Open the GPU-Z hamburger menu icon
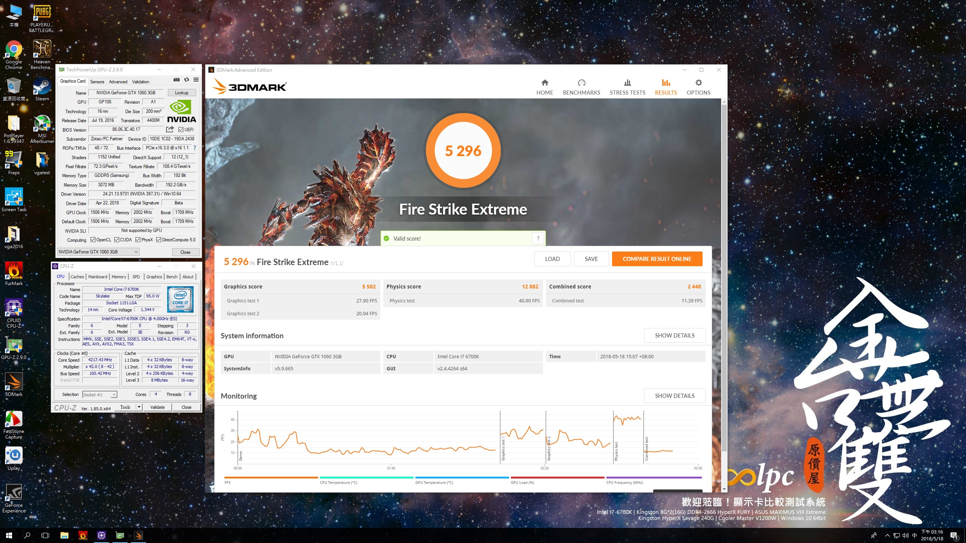The width and height of the screenshot is (966, 543). [196, 80]
